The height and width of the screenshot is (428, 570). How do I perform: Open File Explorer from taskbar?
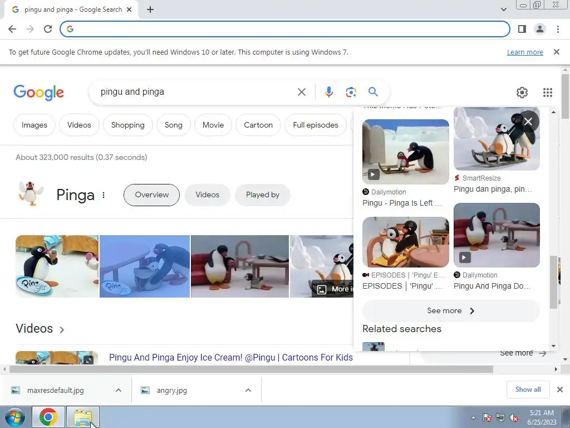point(83,417)
